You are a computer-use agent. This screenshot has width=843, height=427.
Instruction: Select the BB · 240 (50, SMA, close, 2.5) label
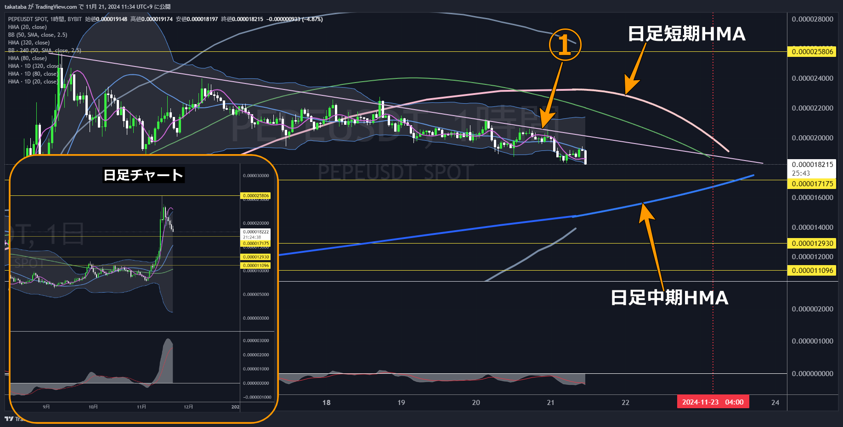(x=45, y=50)
